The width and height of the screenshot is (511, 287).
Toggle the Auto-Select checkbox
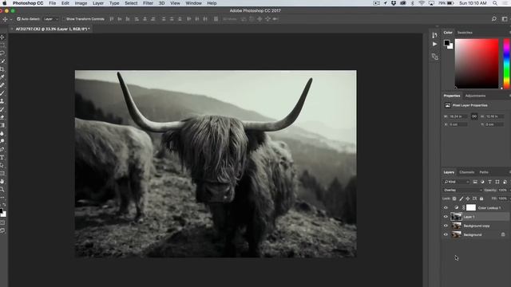(x=18, y=19)
